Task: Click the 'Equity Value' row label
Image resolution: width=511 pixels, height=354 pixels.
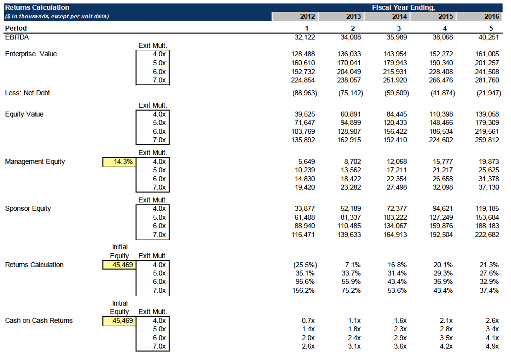Action: click(x=24, y=114)
